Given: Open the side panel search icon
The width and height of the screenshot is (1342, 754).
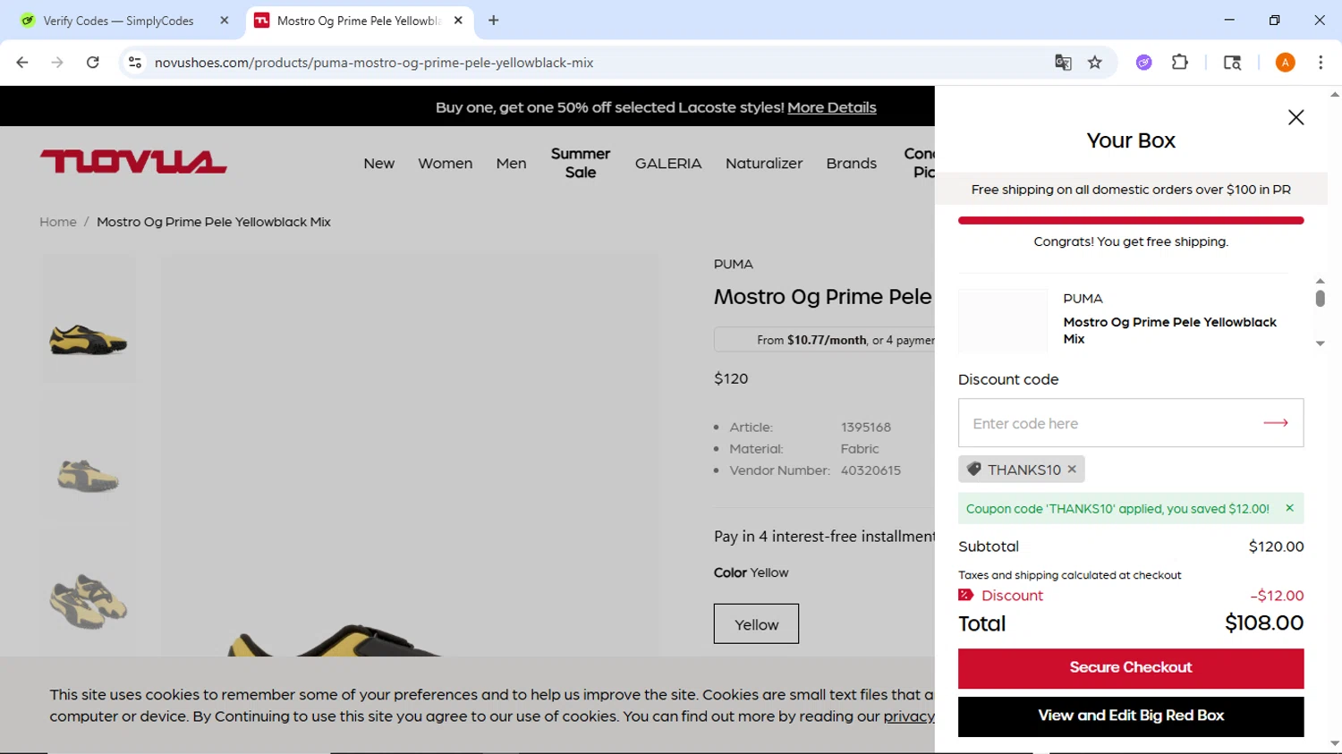Looking at the screenshot, I should (1232, 63).
